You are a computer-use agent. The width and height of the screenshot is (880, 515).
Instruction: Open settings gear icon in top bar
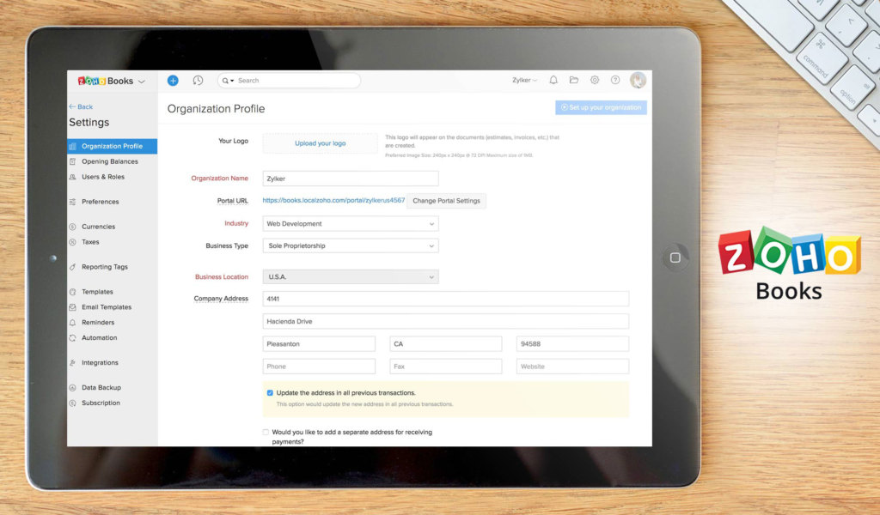click(595, 81)
